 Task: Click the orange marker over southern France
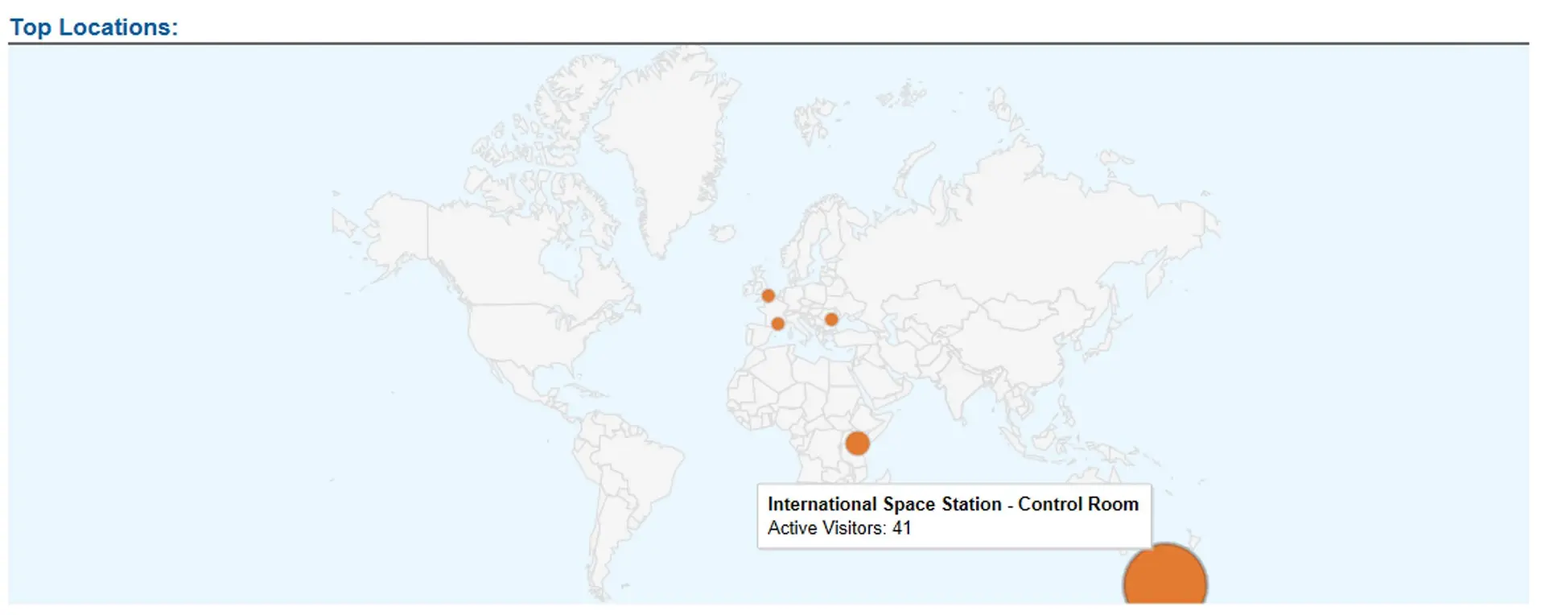coord(777,324)
